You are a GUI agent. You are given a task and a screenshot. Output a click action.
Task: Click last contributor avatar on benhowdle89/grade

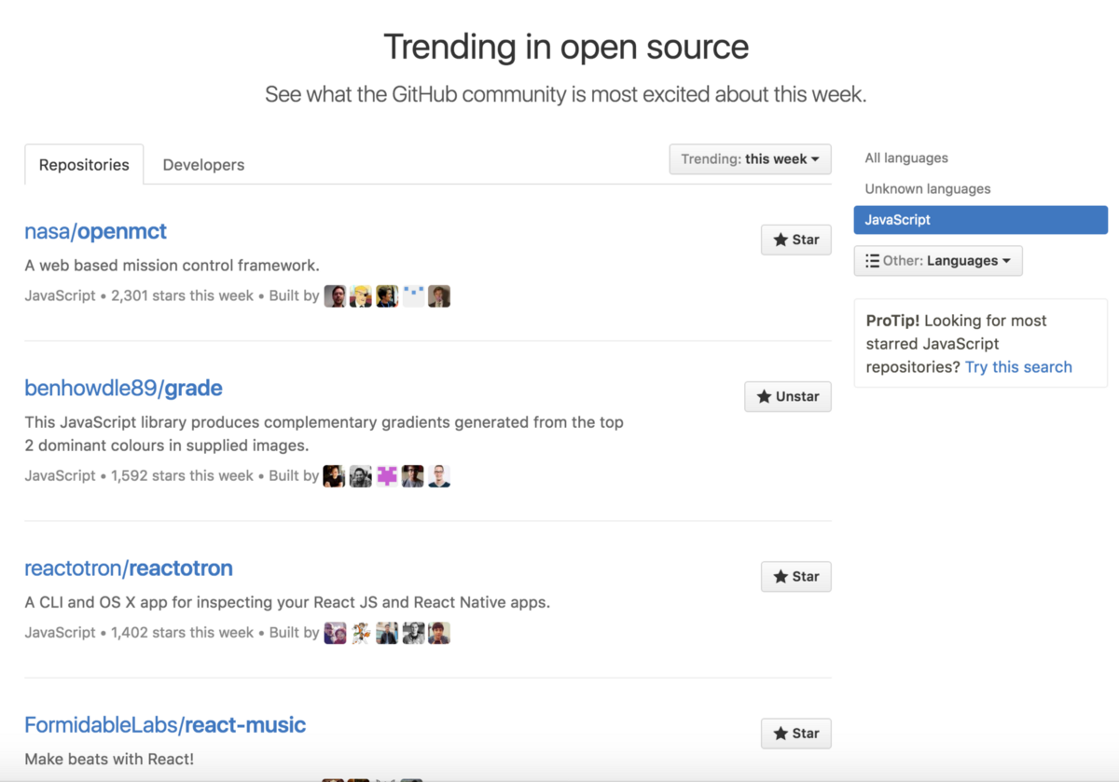point(439,476)
